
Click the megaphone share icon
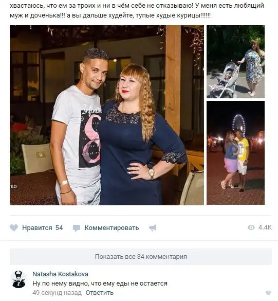coord(153,228)
